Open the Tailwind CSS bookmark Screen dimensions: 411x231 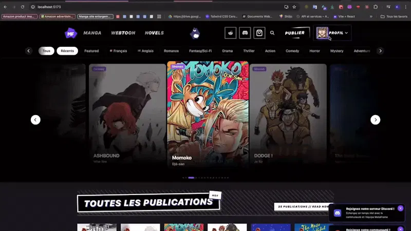point(221,16)
